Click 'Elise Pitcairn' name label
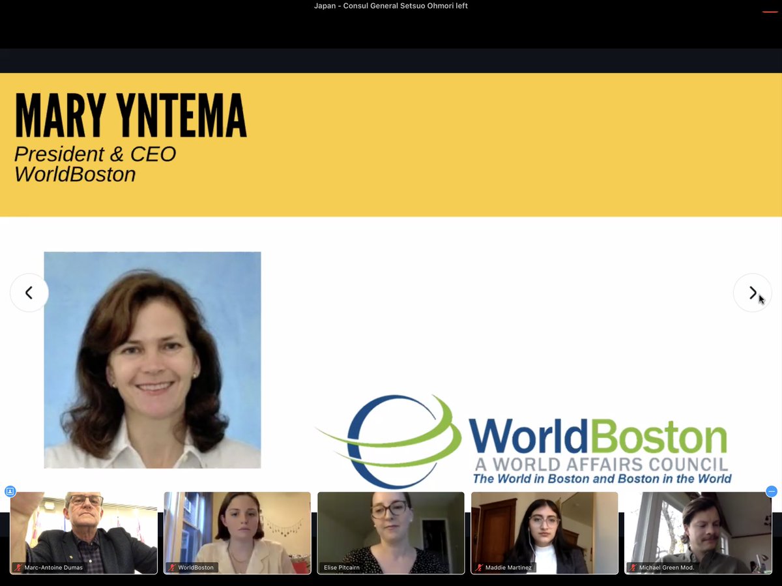The image size is (782, 586). (x=341, y=568)
